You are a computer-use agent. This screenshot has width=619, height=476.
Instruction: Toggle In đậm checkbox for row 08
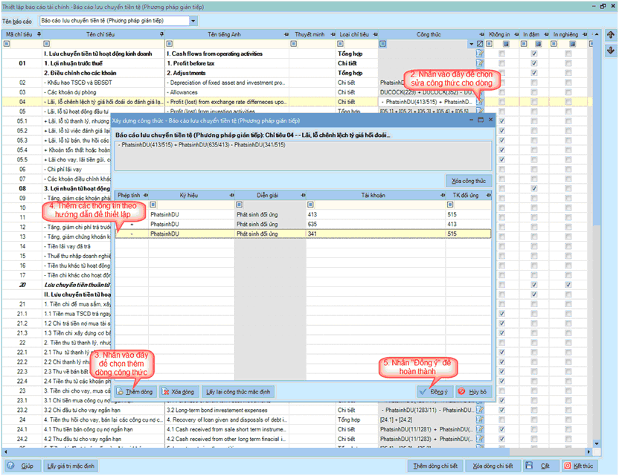533,188
